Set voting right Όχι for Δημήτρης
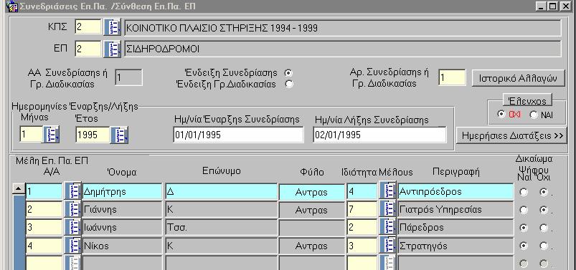This screenshot has width=576, height=270. (x=543, y=192)
